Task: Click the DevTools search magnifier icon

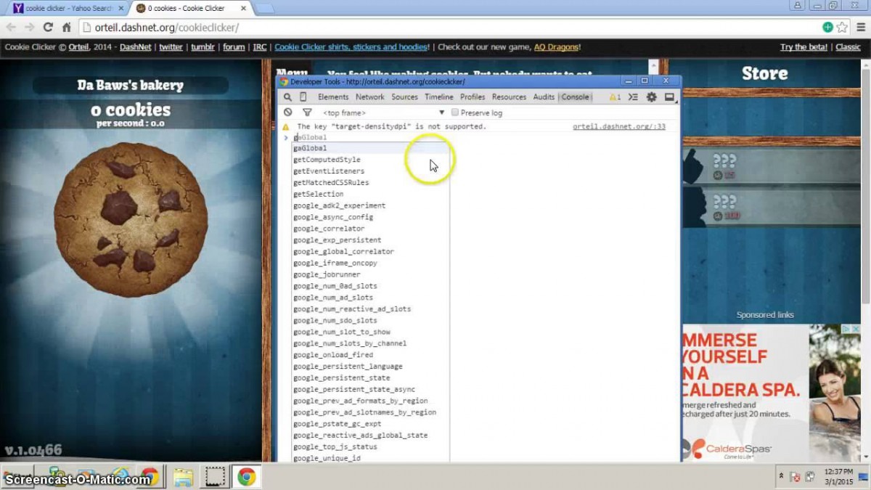Action: (287, 97)
